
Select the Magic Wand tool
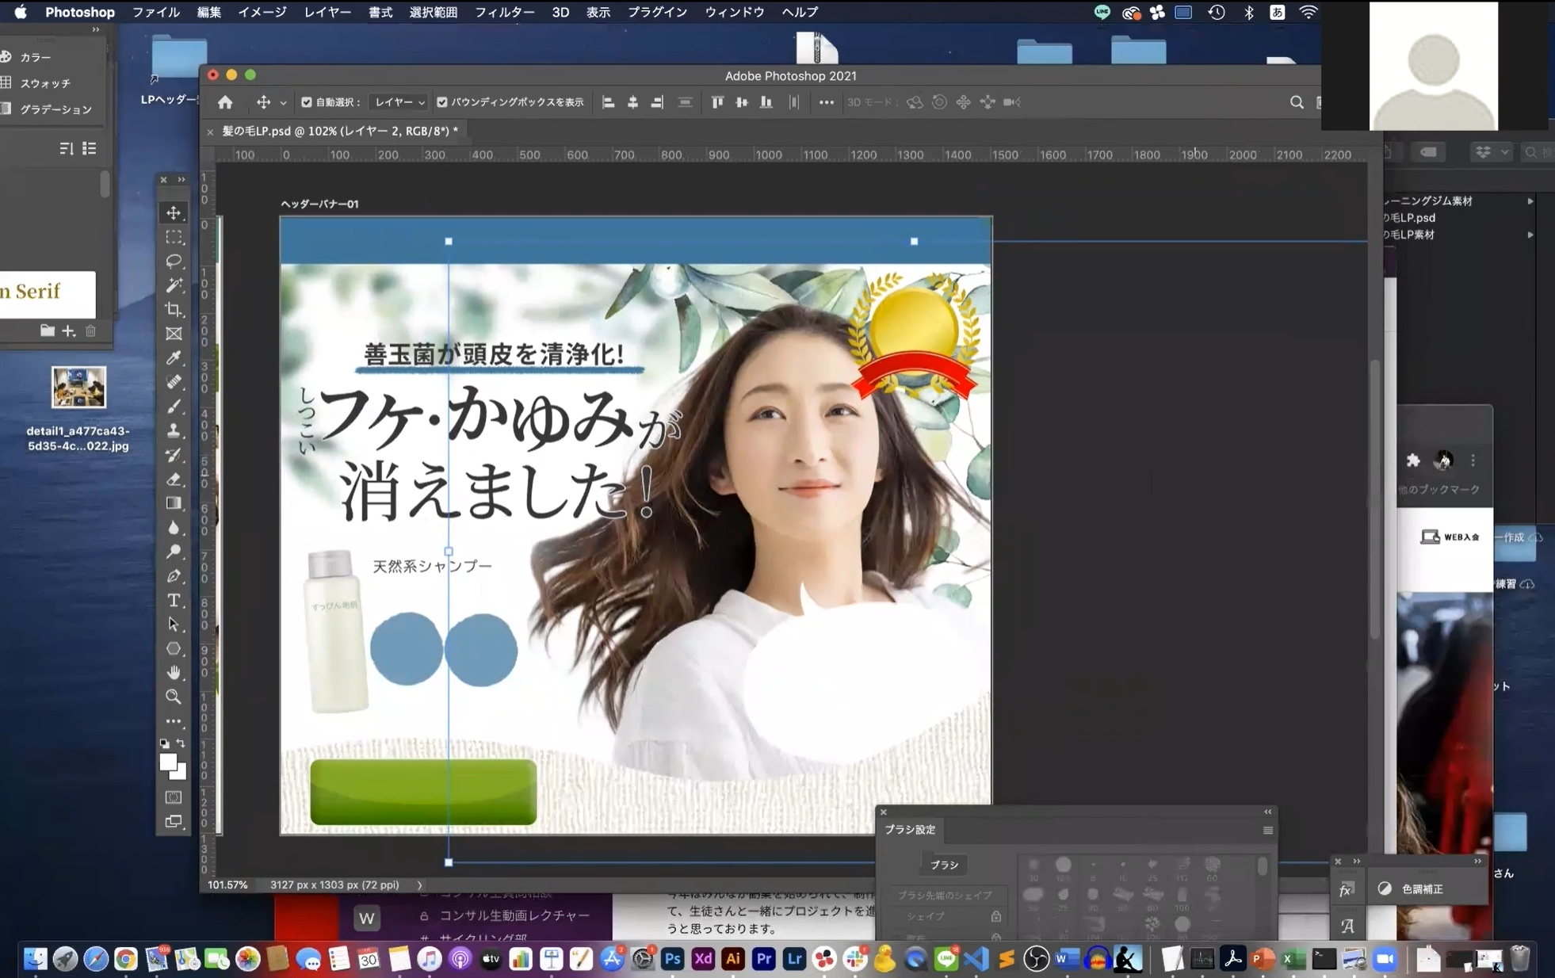[x=174, y=285]
